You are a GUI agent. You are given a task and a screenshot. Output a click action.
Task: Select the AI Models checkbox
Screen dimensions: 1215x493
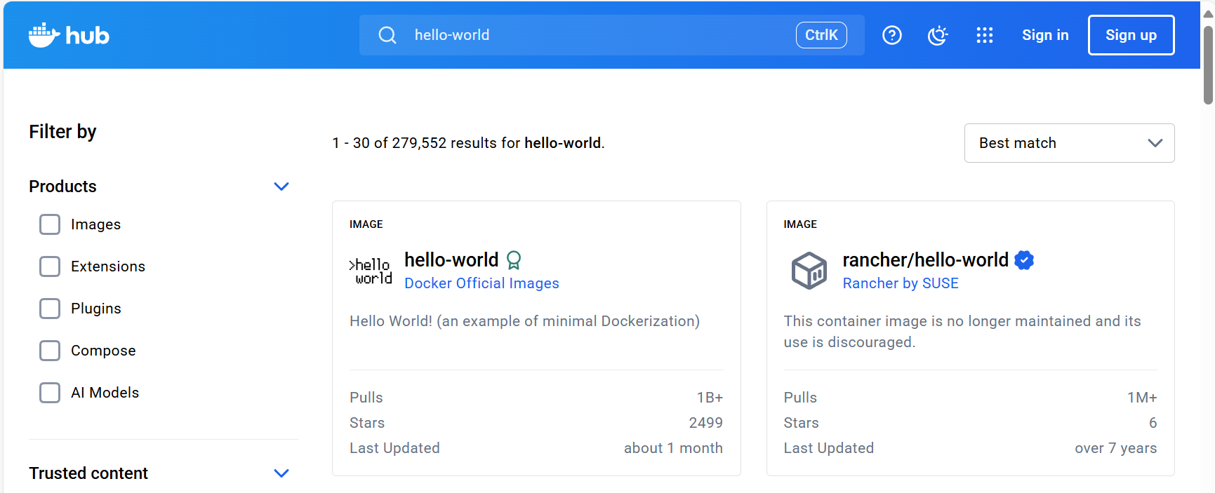coord(50,393)
